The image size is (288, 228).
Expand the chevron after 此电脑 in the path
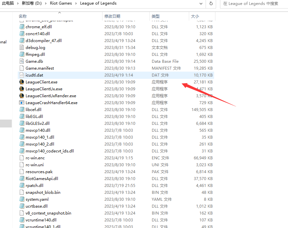pos(18,4)
